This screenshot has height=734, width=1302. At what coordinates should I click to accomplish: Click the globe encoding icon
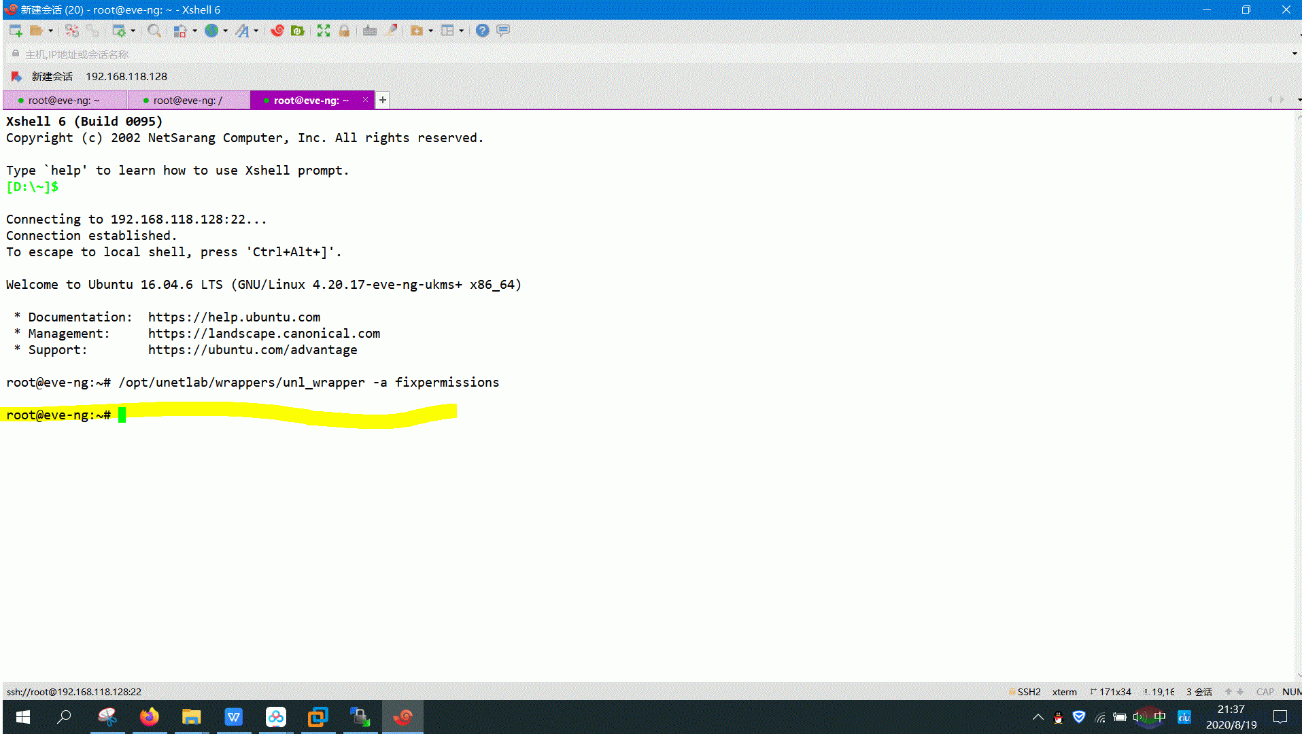coord(211,31)
